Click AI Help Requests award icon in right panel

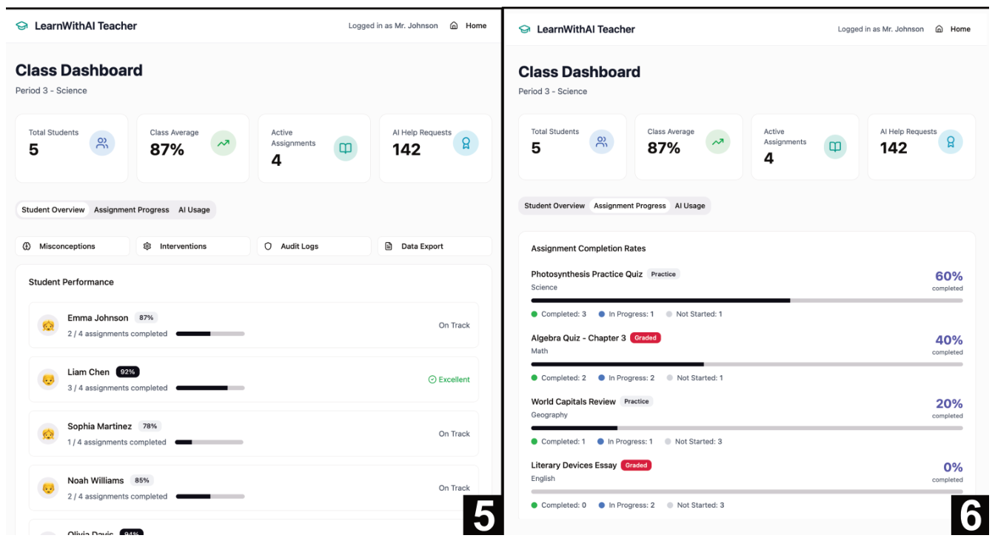click(x=951, y=142)
